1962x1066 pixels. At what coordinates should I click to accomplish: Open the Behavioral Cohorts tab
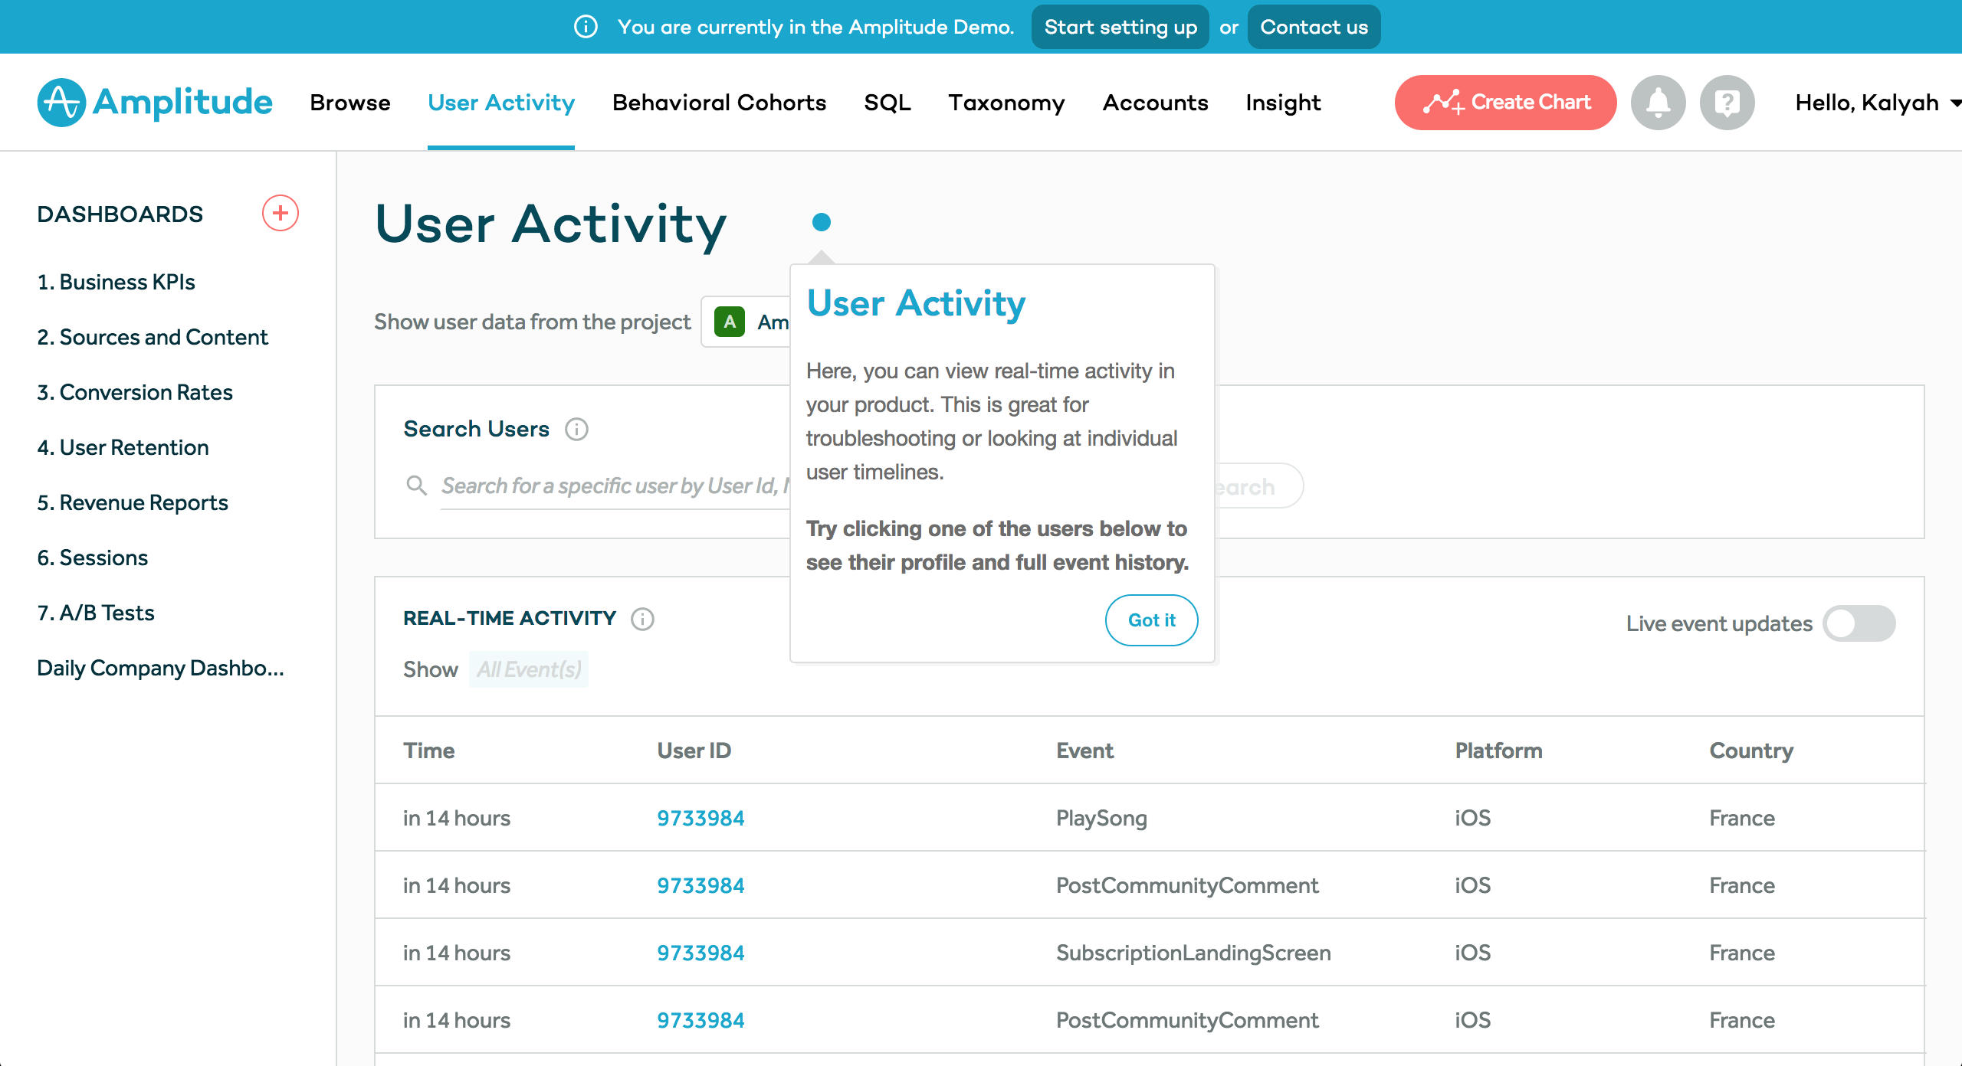point(719,103)
